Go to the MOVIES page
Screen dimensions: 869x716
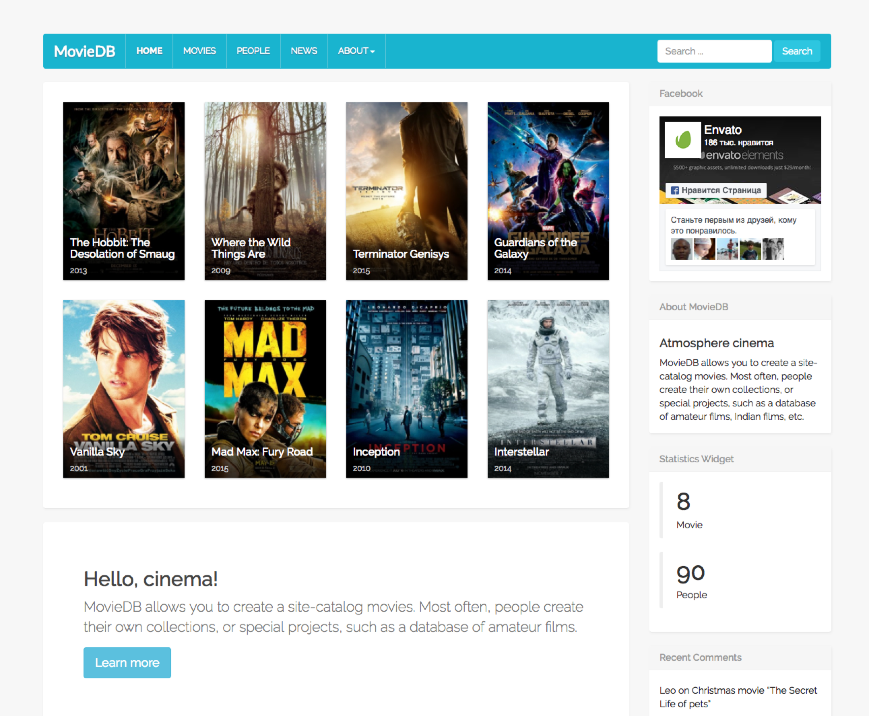click(199, 51)
